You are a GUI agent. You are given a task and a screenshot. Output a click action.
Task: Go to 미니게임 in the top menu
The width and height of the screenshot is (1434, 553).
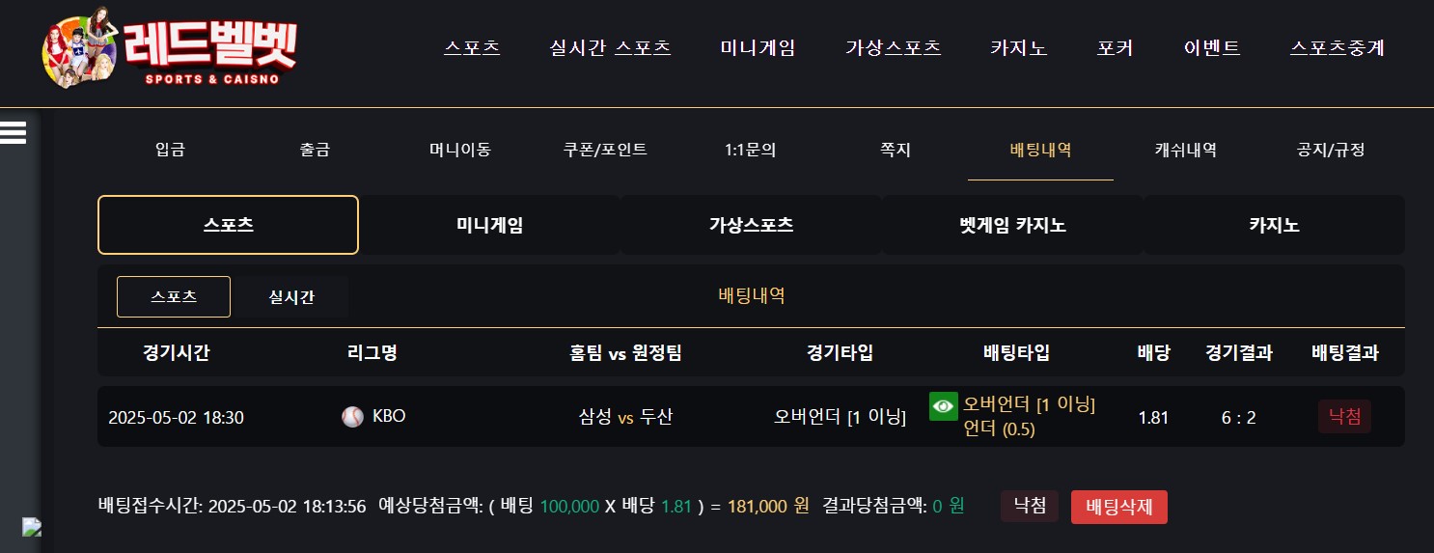click(x=758, y=48)
